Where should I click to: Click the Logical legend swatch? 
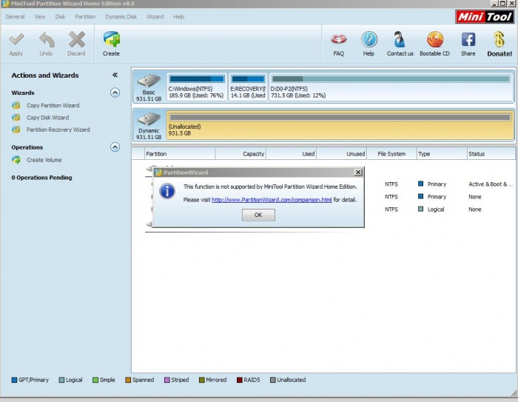(x=61, y=380)
